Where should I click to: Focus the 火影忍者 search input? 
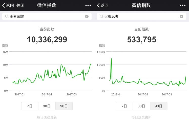click(141, 16)
